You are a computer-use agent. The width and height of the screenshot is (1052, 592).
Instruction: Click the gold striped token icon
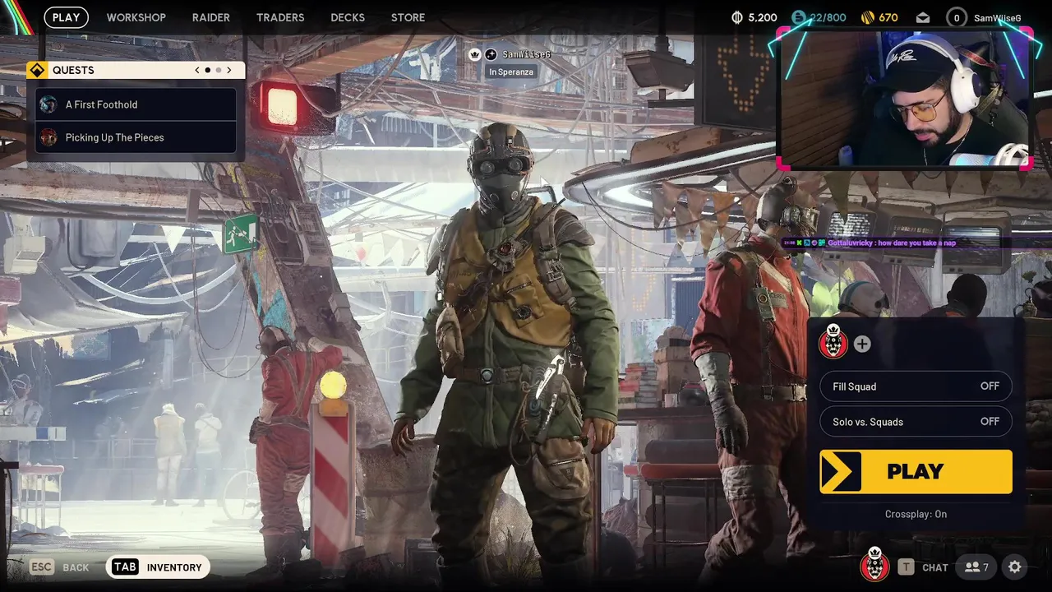tap(867, 17)
